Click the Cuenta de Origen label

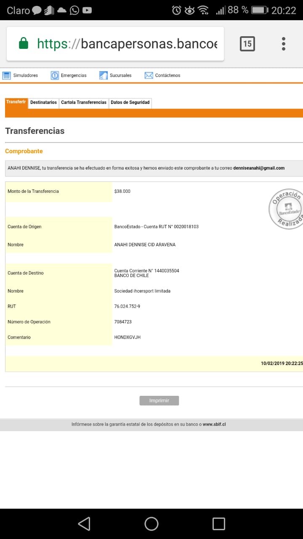click(24, 227)
